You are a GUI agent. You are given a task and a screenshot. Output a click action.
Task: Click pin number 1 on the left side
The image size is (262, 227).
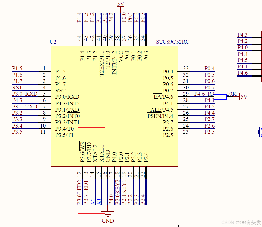(x=44, y=68)
